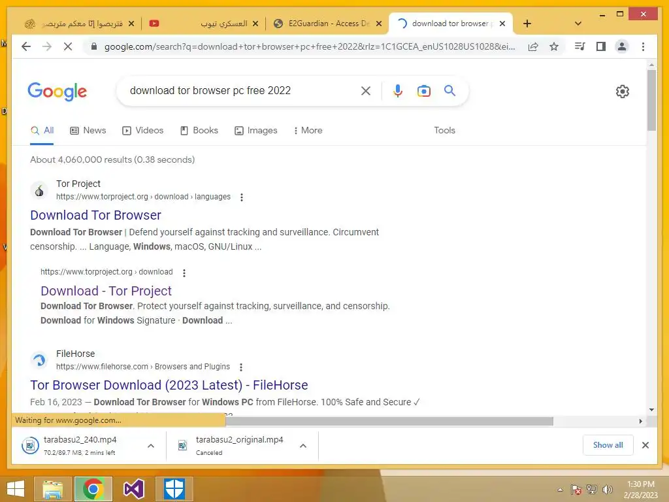
Task: Close the E2Guardian tab
Action: pyautogui.click(x=379, y=24)
